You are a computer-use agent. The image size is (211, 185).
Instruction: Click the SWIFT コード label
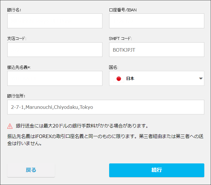tap(120, 39)
